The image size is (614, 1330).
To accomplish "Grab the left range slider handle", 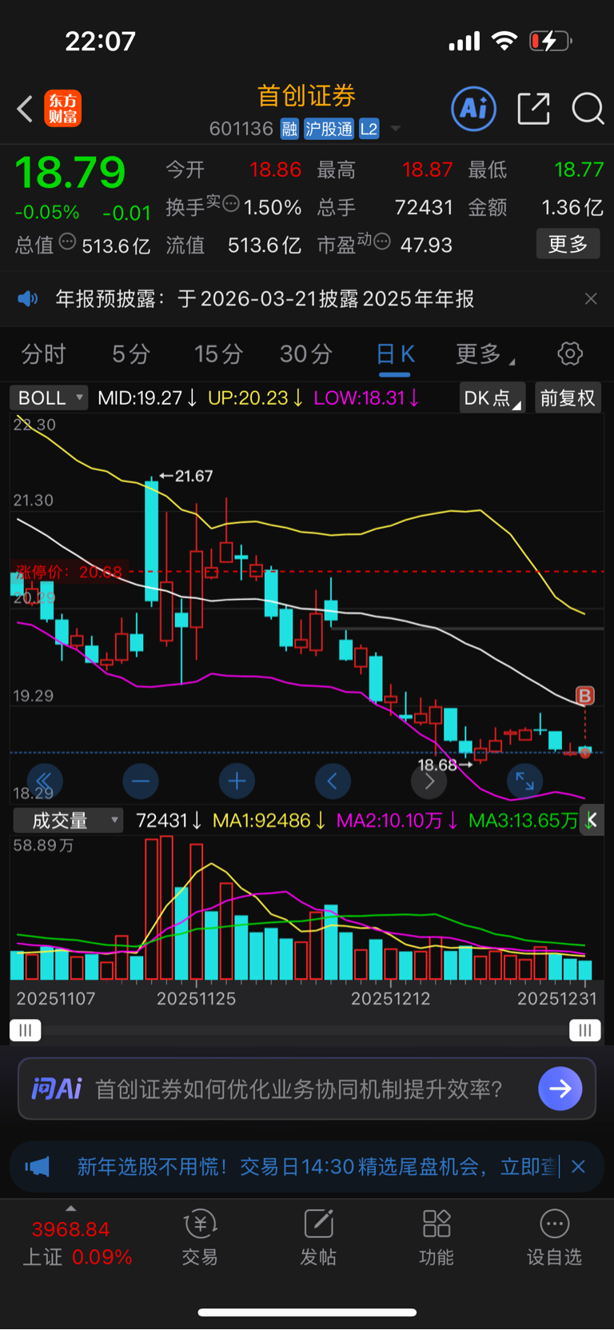I will (x=26, y=1030).
